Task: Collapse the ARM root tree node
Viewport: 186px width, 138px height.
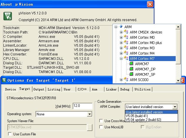Action: click(x=116, y=27)
